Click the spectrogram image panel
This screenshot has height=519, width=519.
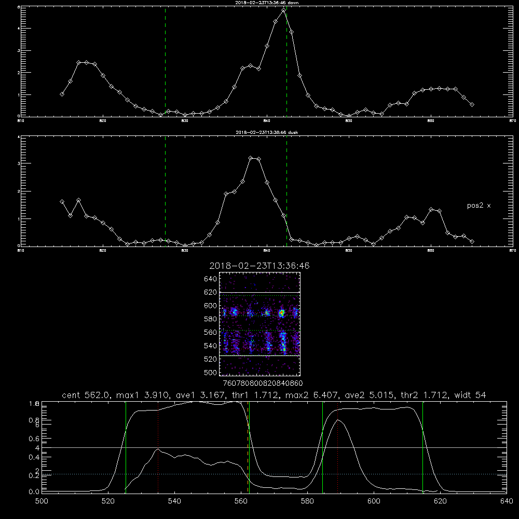(x=260, y=324)
